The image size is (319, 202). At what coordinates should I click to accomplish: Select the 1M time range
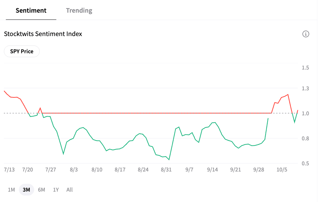click(x=11, y=190)
